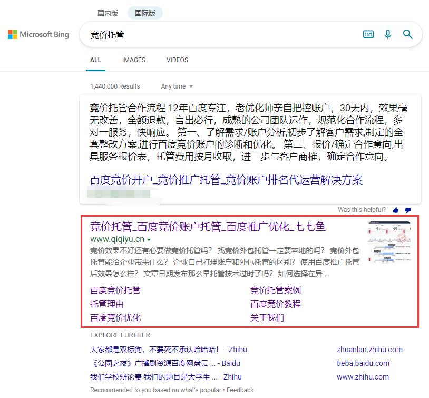
Task: Start voice search with microphone icon
Action: coord(388,34)
